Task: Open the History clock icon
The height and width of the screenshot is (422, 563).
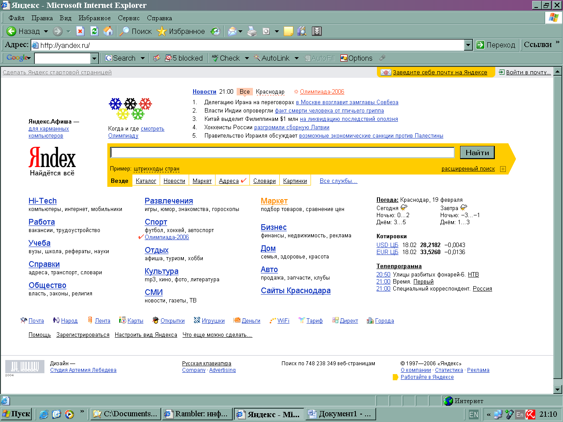Action: pos(215,31)
